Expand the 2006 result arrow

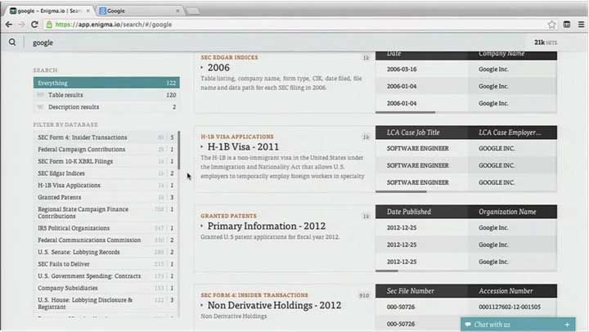click(x=202, y=68)
